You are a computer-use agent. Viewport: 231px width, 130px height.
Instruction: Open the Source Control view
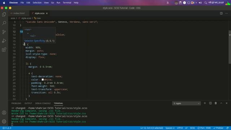(4, 32)
